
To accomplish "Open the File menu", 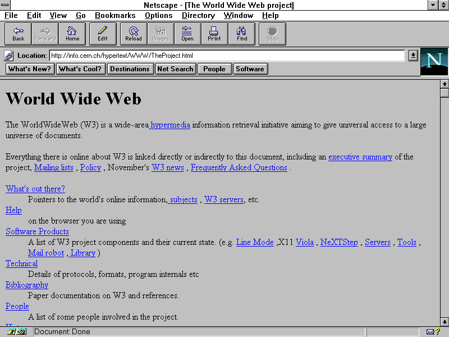I will pyautogui.click(x=11, y=16).
